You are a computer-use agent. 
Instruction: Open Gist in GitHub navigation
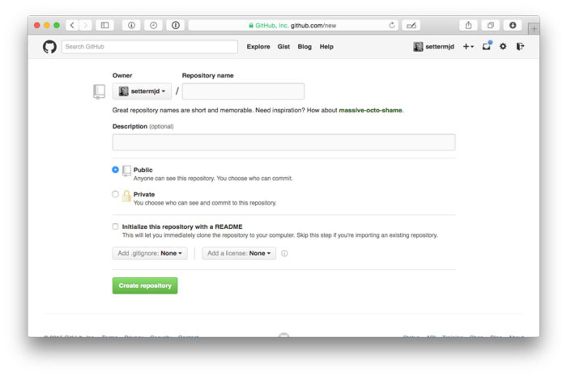point(283,47)
